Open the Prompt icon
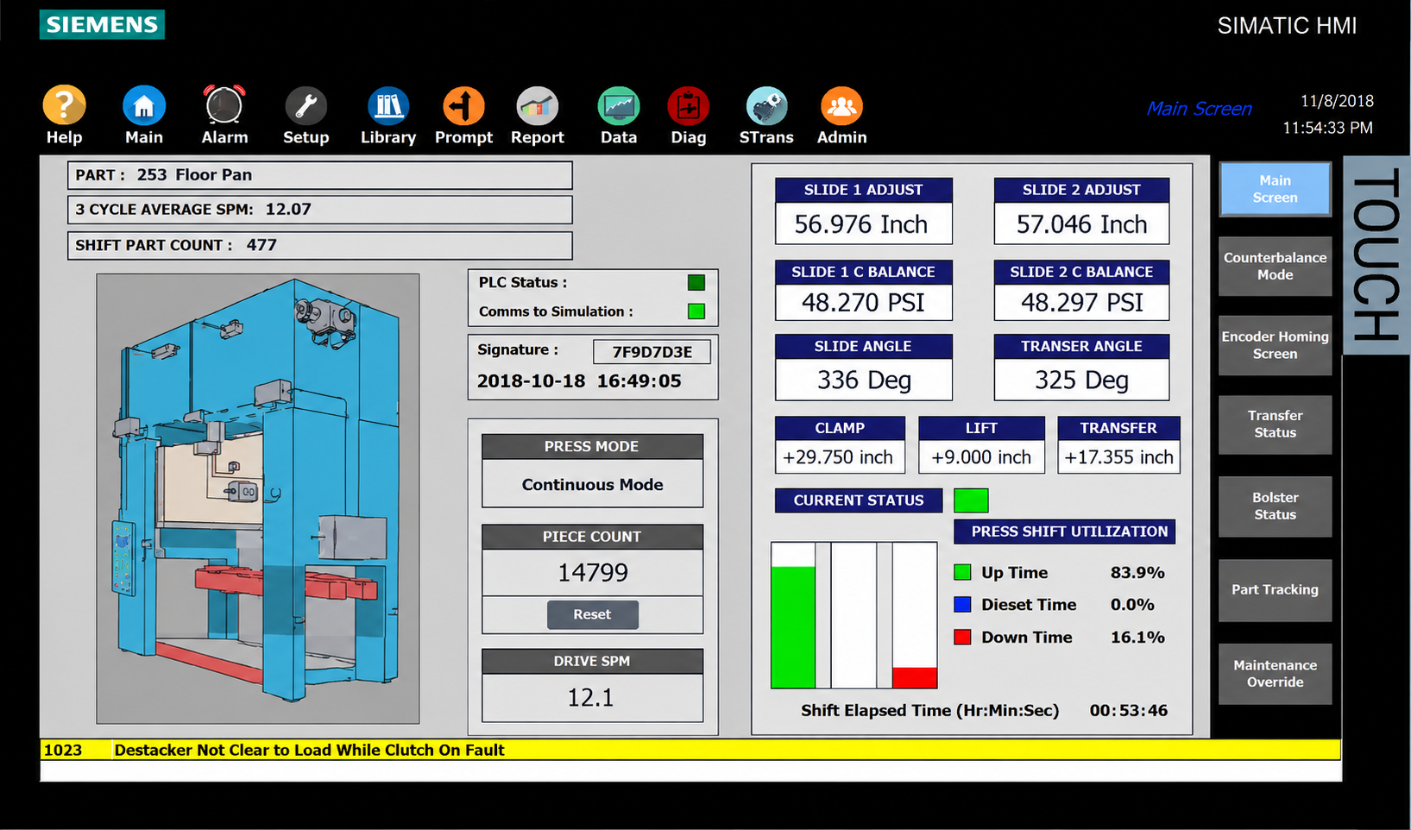This screenshot has height=830, width=1411. (463, 106)
